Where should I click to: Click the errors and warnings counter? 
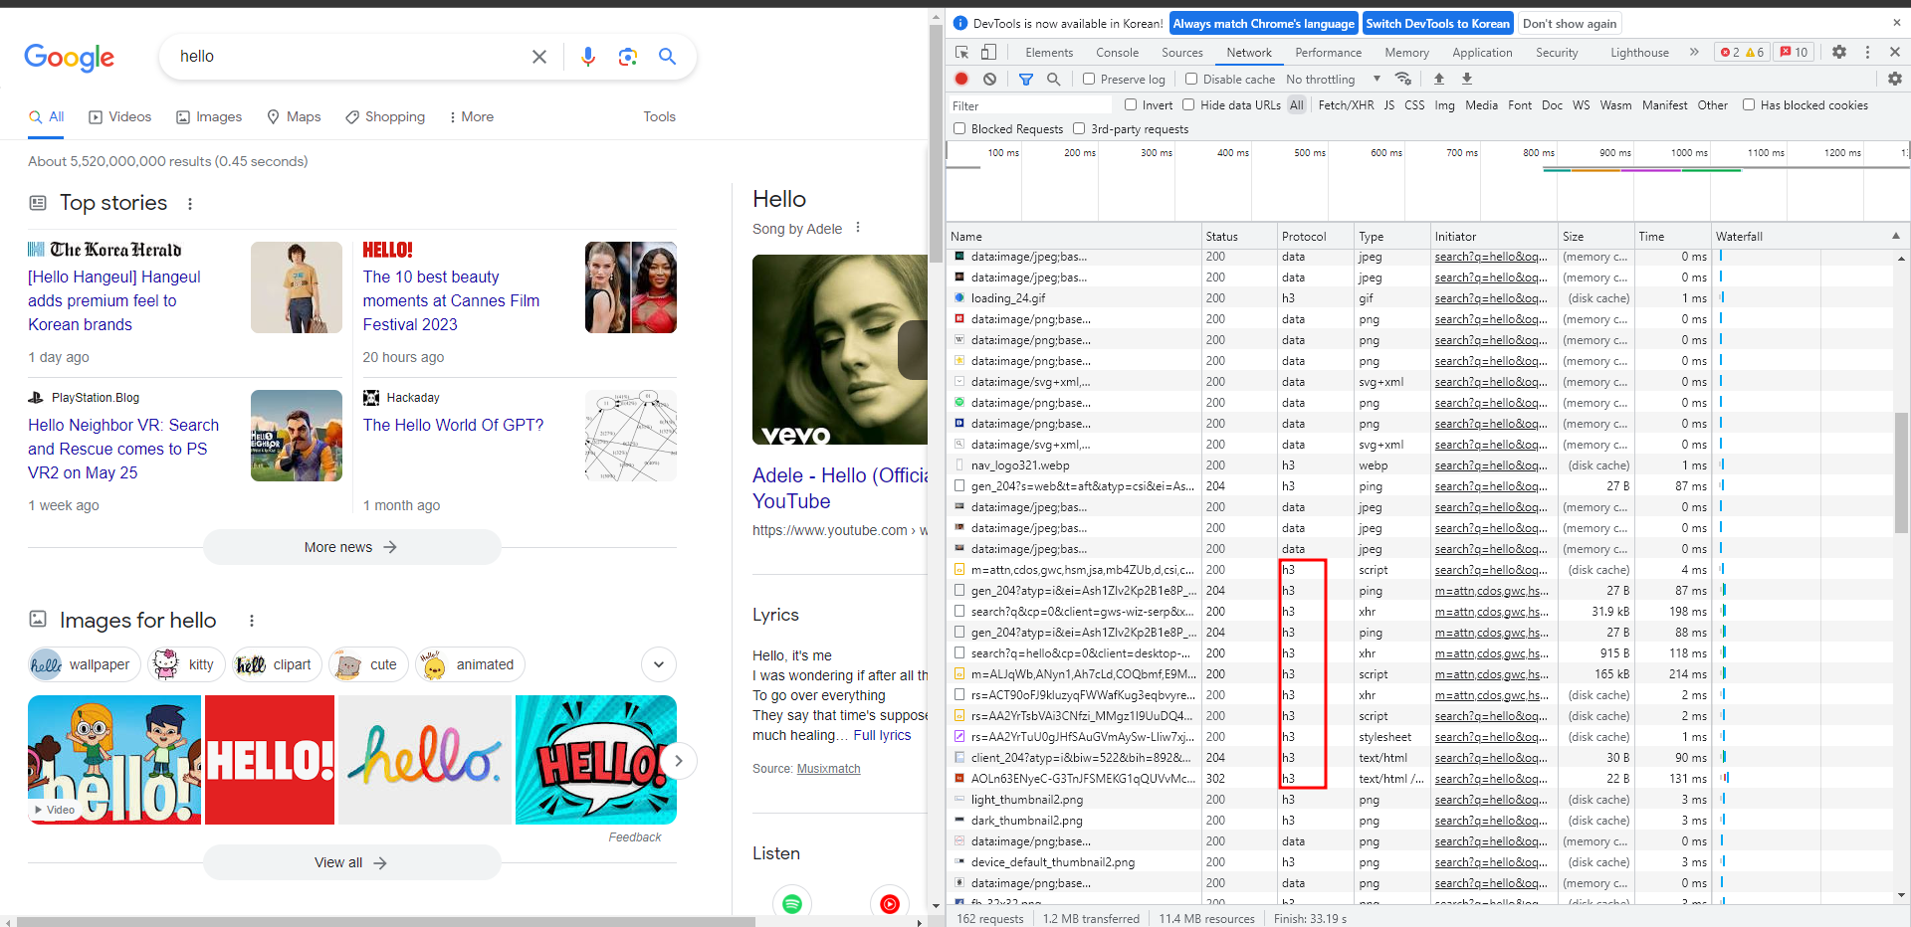tap(1743, 53)
